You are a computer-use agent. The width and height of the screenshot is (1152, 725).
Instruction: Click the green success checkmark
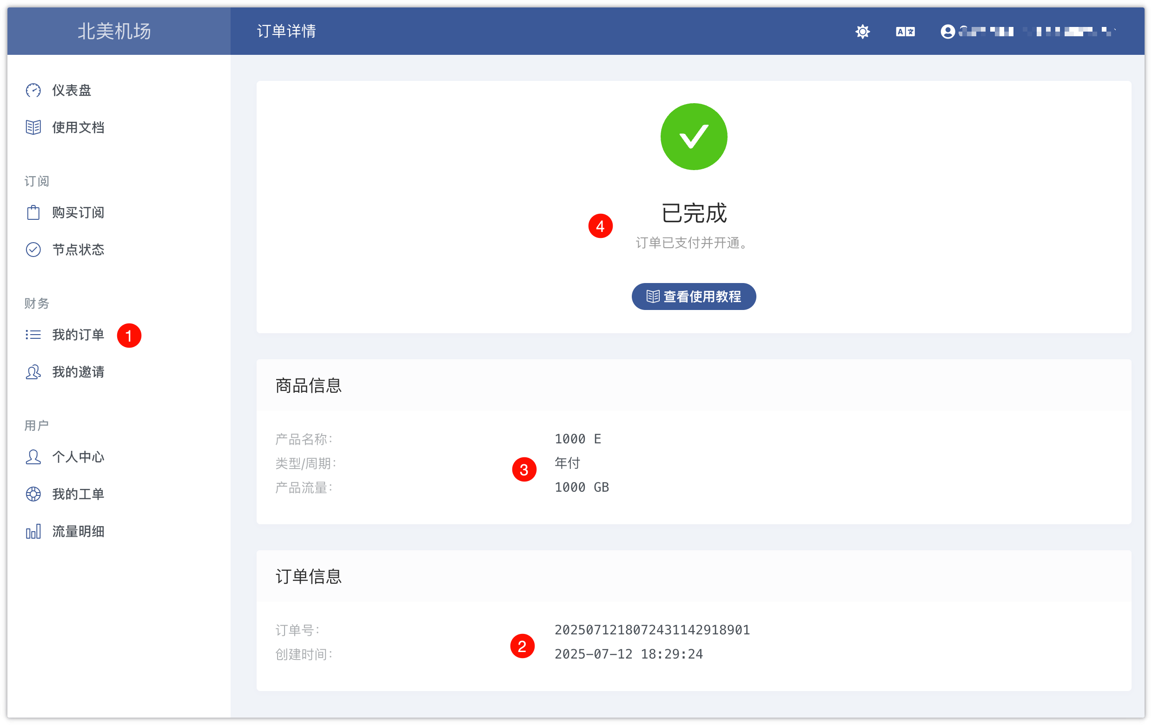click(x=694, y=136)
